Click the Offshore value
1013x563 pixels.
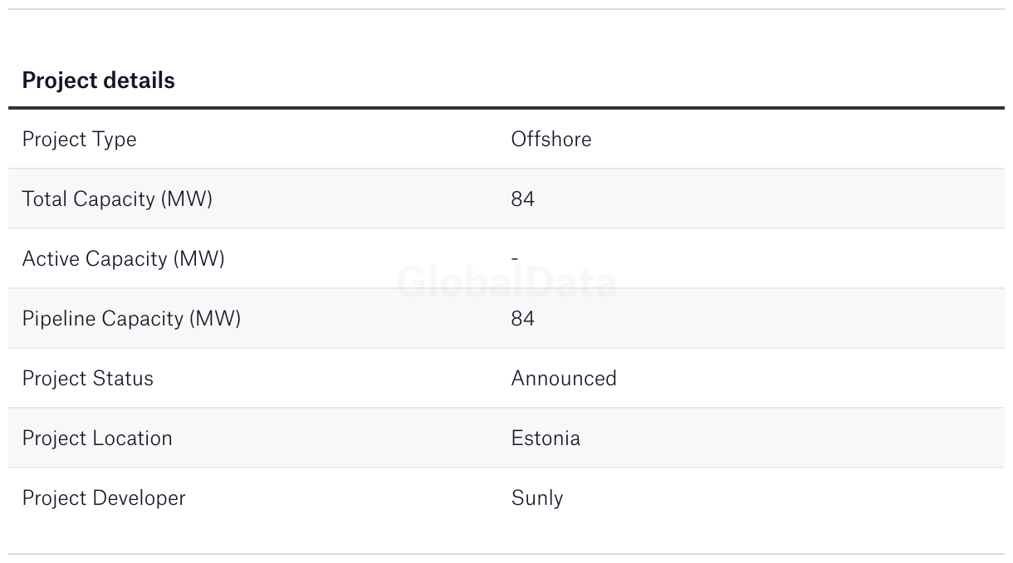[551, 139]
